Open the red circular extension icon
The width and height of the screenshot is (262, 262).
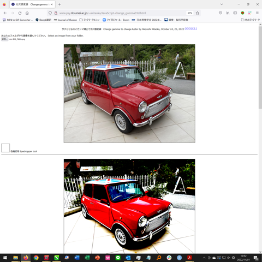[x=242, y=13]
